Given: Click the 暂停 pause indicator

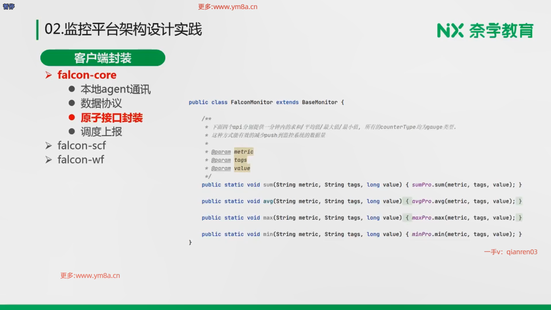Looking at the screenshot, I should click(x=9, y=6).
